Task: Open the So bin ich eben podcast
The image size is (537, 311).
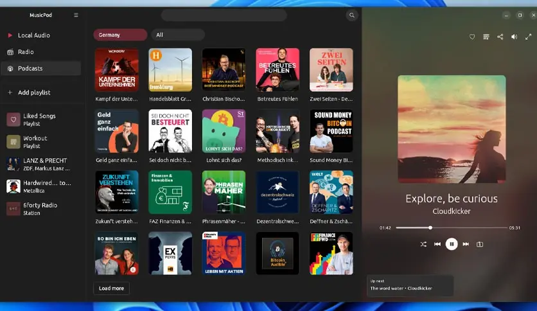Action: 117,253
